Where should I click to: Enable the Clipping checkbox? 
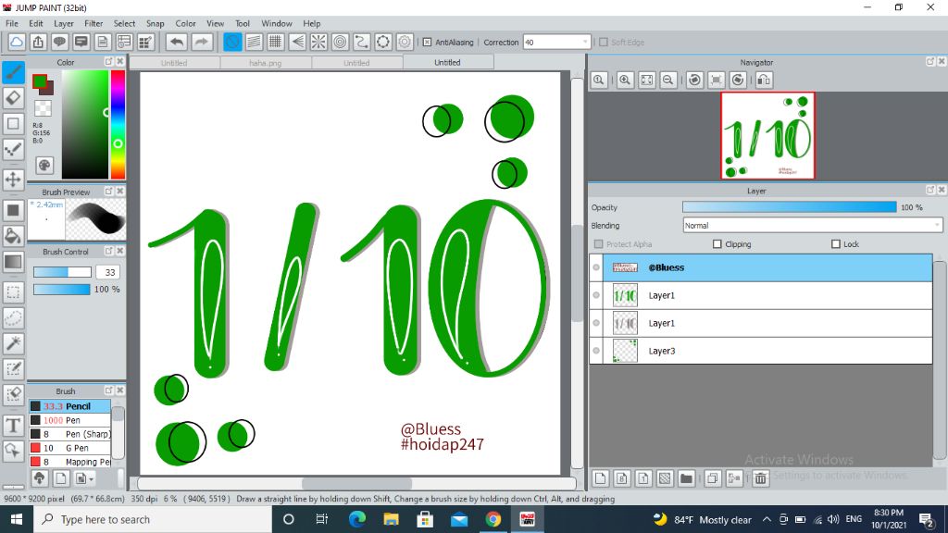(717, 244)
